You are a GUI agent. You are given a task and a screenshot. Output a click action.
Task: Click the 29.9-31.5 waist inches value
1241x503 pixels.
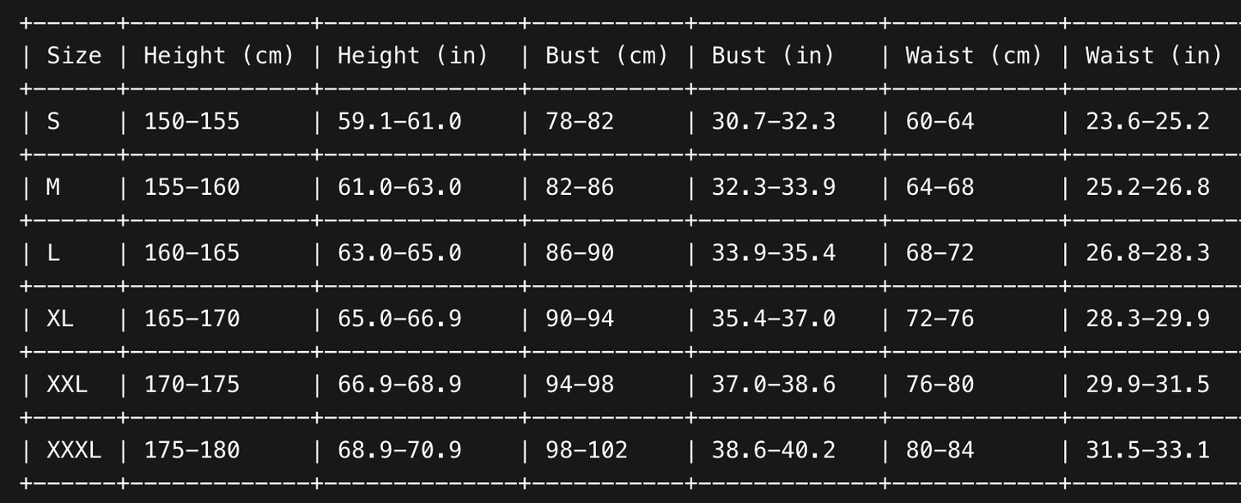tap(1147, 385)
